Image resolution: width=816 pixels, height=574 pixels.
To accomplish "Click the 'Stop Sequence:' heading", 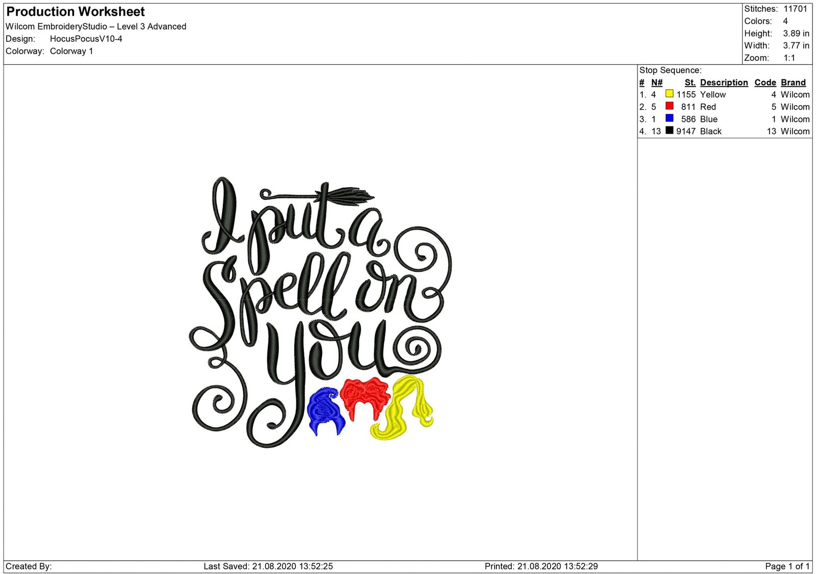I will click(670, 70).
